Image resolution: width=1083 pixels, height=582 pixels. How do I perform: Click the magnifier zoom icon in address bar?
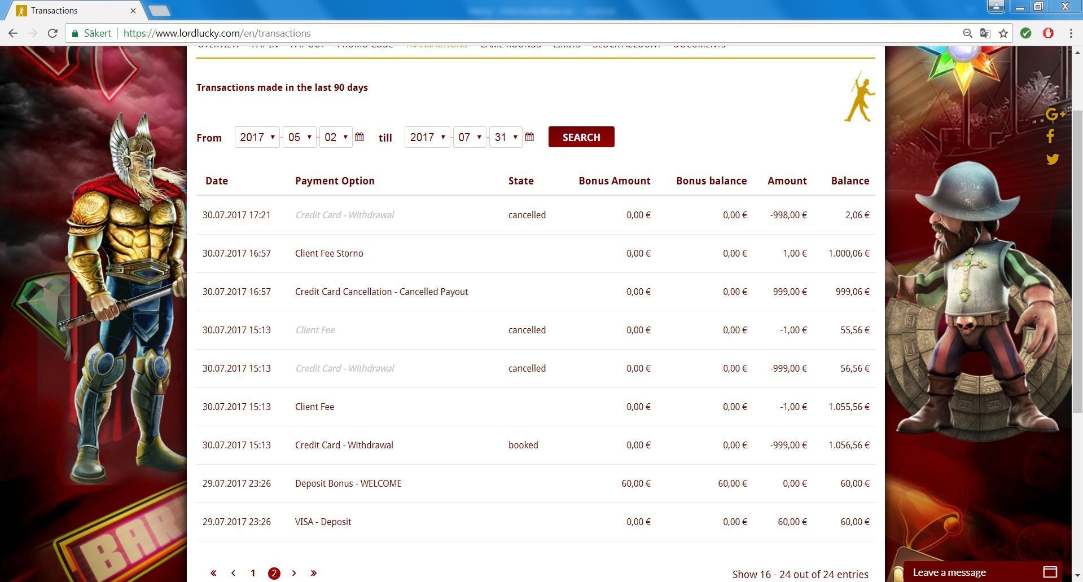click(x=967, y=33)
